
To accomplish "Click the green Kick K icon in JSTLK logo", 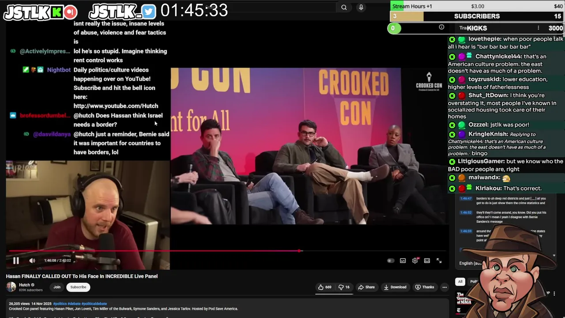I will (56, 12).
